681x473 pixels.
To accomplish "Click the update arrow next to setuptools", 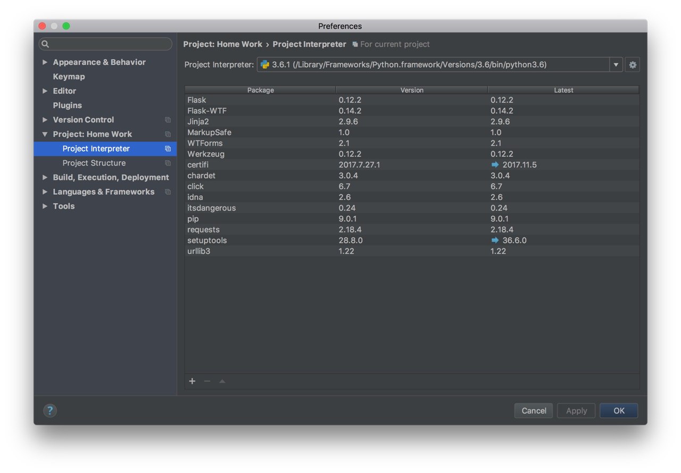I will coord(495,240).
